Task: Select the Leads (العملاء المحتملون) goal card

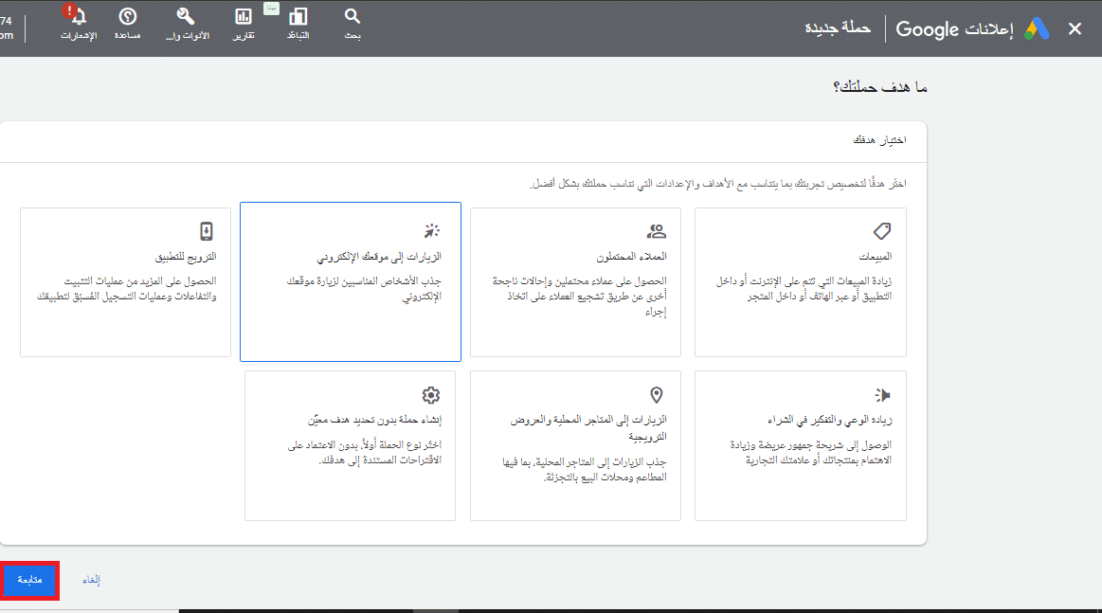Action: 575,282
